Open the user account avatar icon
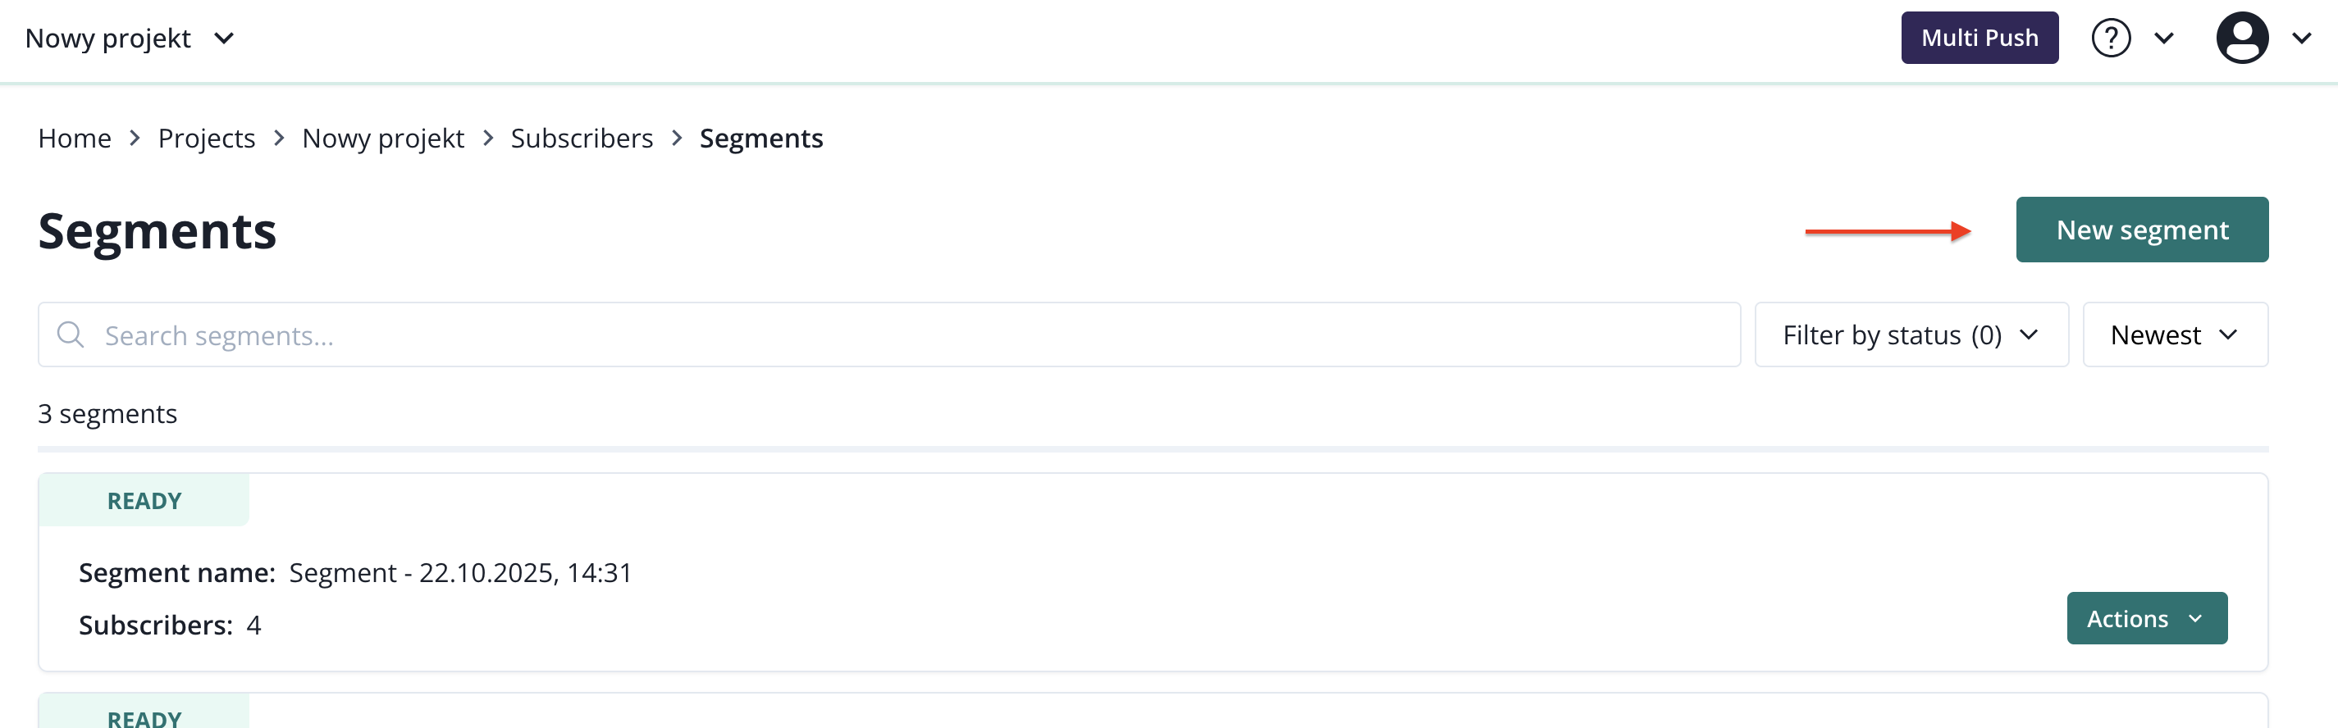 tap(2241, 38)
